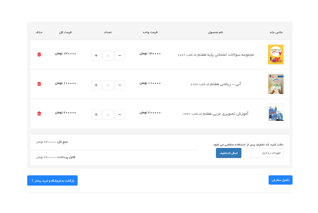
Task: Open the yellow exam questions book cover
Action: click(x=276, y=55)
